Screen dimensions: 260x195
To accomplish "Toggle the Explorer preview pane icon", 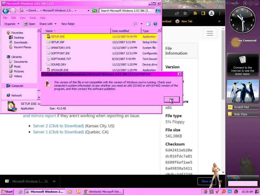I will (x=148, y=24).
